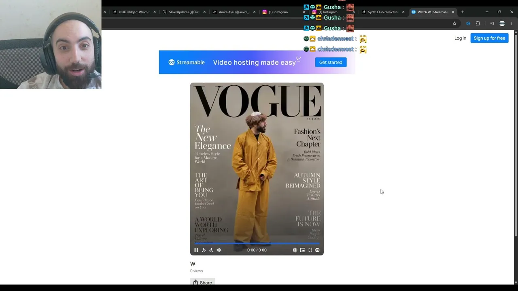Click the Share button below the video

(203, 283)
